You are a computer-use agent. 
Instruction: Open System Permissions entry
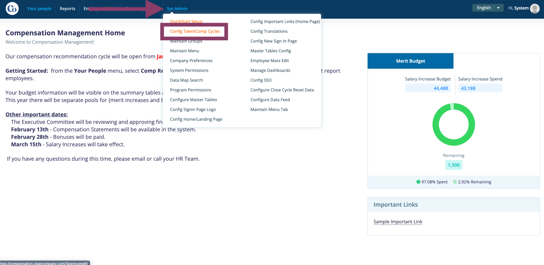(x=189, y=70)
